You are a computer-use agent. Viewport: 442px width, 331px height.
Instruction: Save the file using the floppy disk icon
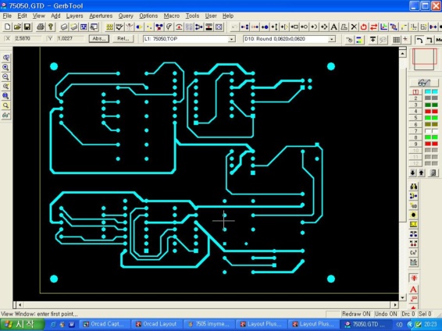(27, 27)
